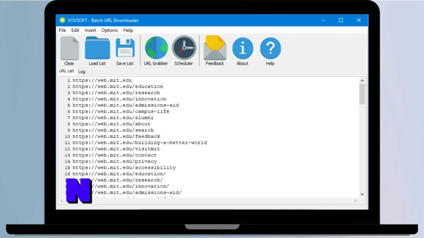424x238 pixels.
Task: Click line 1 https://web.mit.edu
Action: click(x=102, y=80)
